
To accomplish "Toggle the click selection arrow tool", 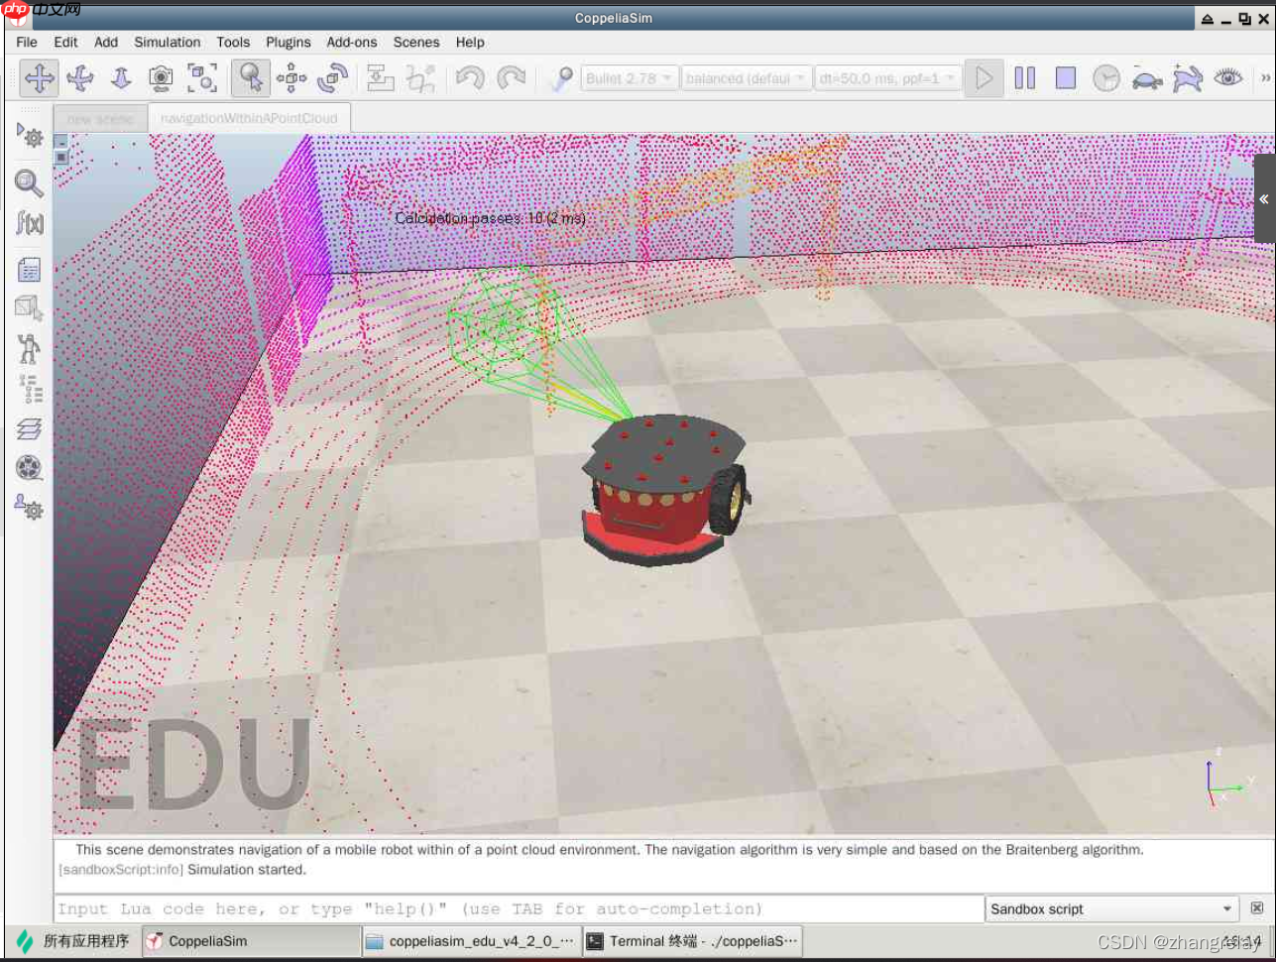I will [251, 78].
